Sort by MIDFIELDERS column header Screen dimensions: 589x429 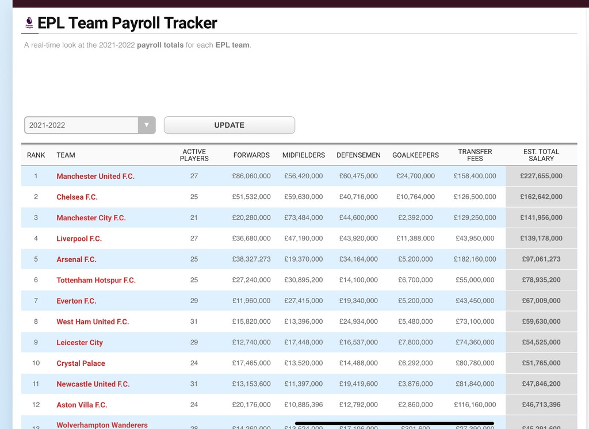tap(304, 155)
